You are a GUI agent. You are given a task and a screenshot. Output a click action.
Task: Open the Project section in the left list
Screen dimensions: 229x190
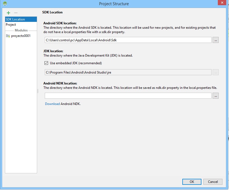tap(11, 25)
